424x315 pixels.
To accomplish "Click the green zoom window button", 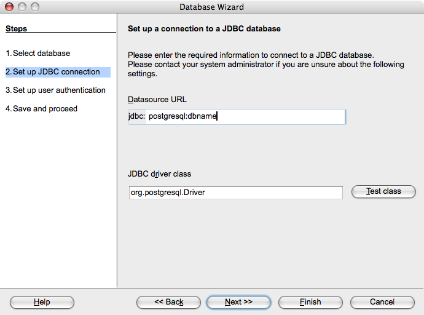I will 35,7.
